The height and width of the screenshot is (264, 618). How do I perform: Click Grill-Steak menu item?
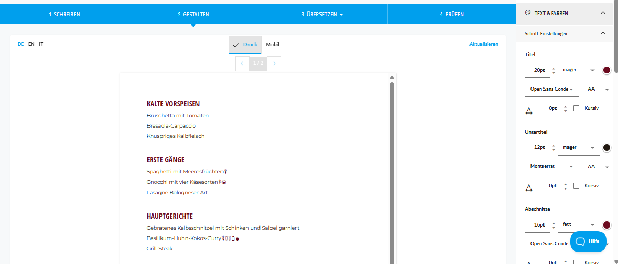click(x=159, y=248)
